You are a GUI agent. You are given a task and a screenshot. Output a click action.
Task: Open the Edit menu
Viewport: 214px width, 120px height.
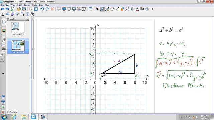pyautogui.click(x=8, y=5)
